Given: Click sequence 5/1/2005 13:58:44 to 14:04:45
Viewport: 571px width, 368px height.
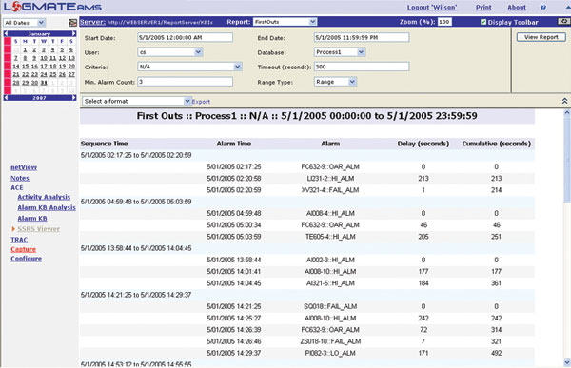Looking at the screenshot, I should point(135,248).
